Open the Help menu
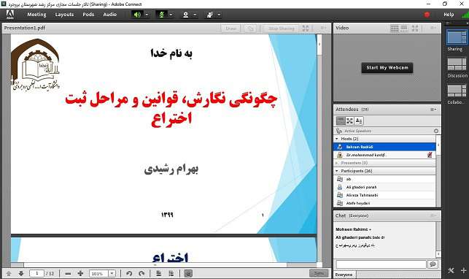Screen dimensions: 469x279 (x=449, y=15)
